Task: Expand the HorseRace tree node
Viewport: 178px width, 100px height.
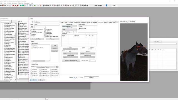Action: coord(4,65)
